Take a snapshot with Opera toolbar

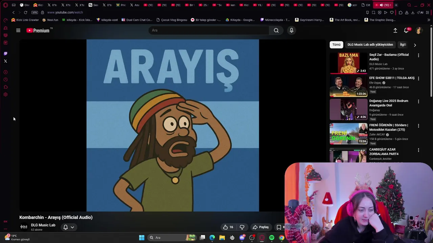373,12
